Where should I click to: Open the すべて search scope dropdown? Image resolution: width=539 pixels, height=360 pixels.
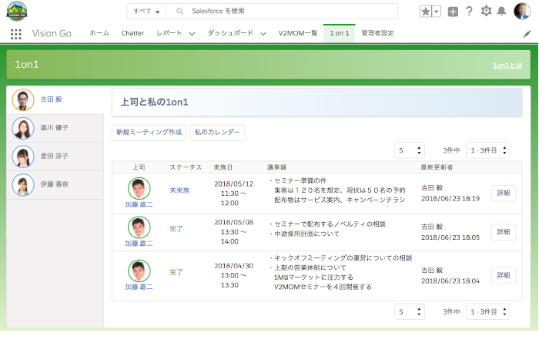pyautogui.click(x=146, y=12)
